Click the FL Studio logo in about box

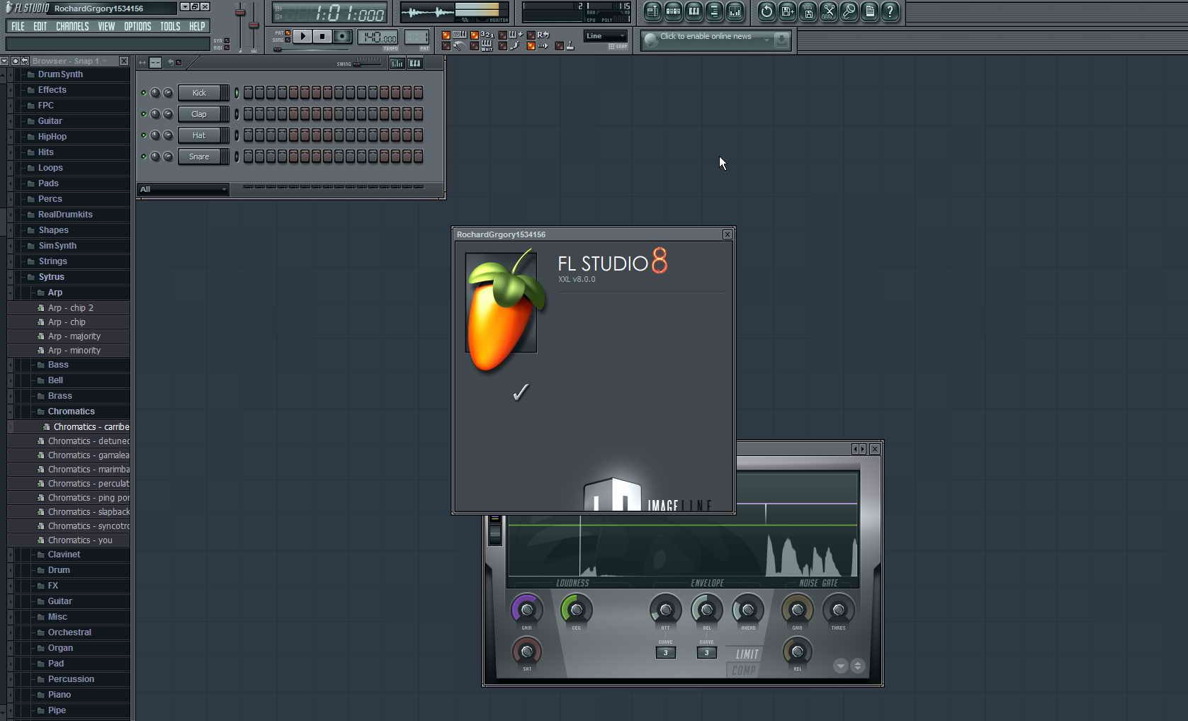click(x=504, y=310)
